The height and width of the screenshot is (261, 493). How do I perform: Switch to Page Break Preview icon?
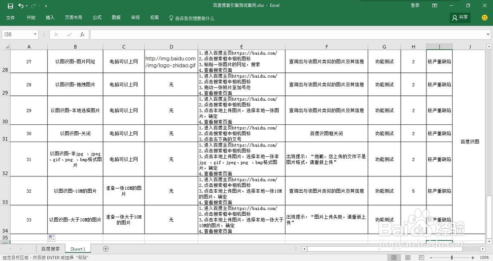[x=422, y=258]
